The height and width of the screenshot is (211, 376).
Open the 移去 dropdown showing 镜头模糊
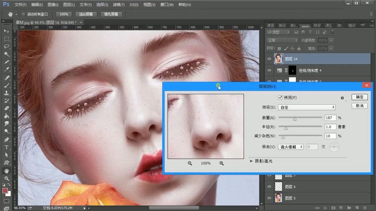pos(291,147)
